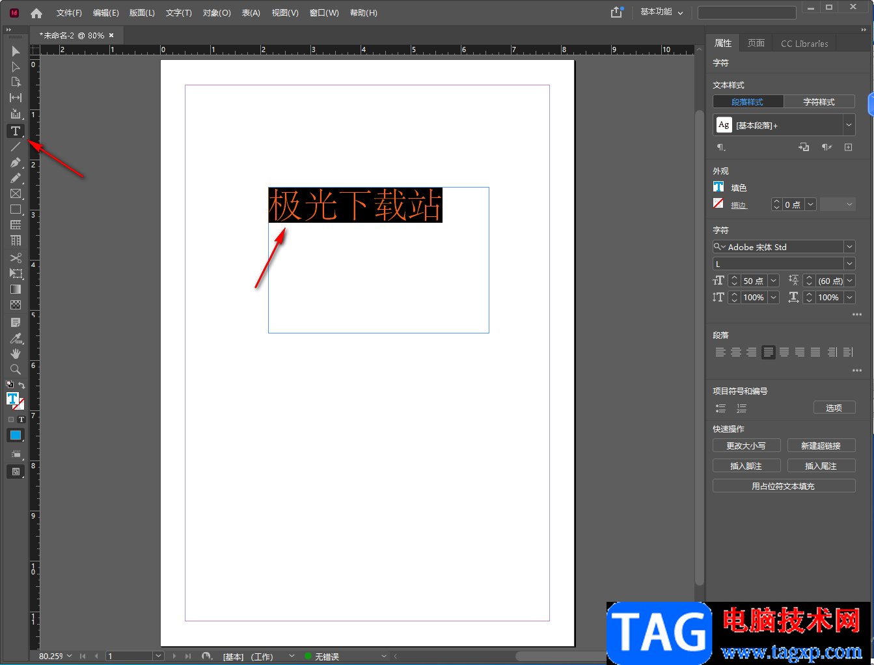
Task: Select the Gradient Swatch tool
Action: [16, 289]
